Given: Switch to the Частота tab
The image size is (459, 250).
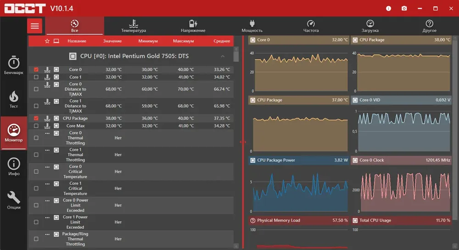Looking at the screenshot, I should click(x=311, y=26).
